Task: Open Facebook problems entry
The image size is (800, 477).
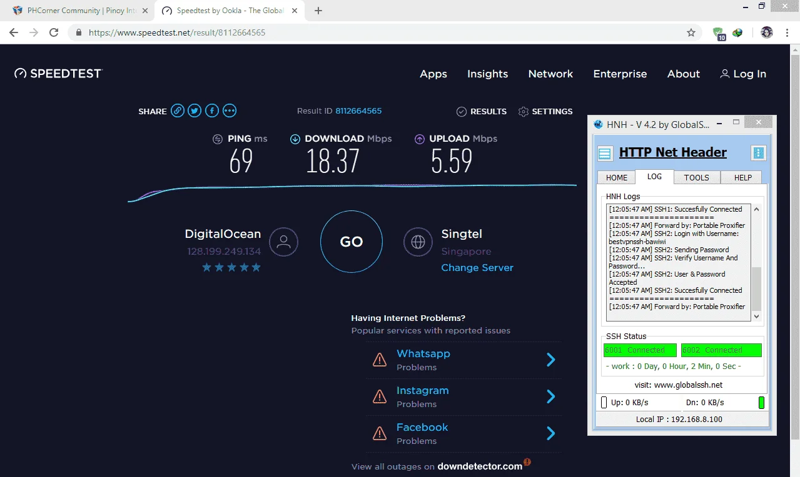Action: (463, 433)
